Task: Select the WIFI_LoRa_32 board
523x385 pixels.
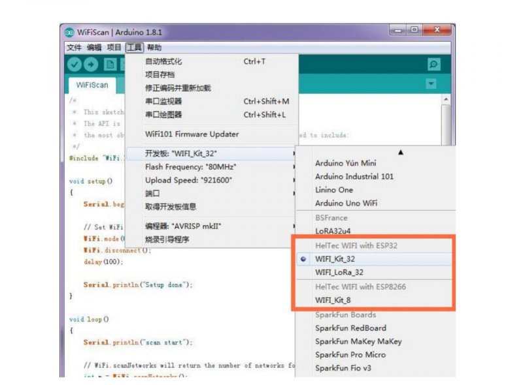Action: point(374,272)
